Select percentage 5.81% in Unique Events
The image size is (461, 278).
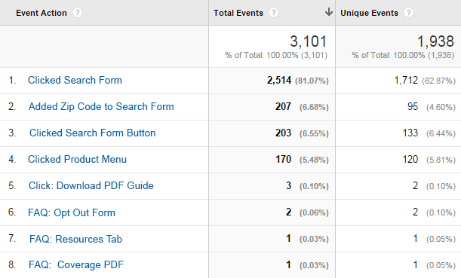tap(441, 160)
